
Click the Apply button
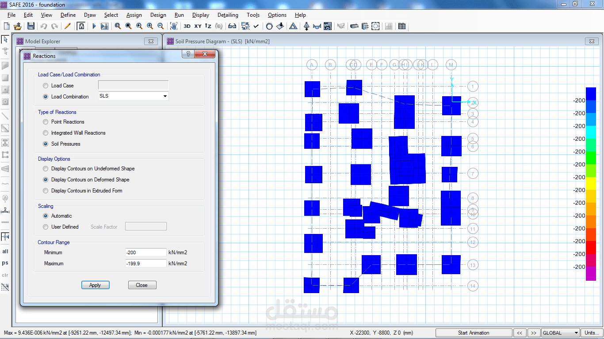tap(96, 285)
